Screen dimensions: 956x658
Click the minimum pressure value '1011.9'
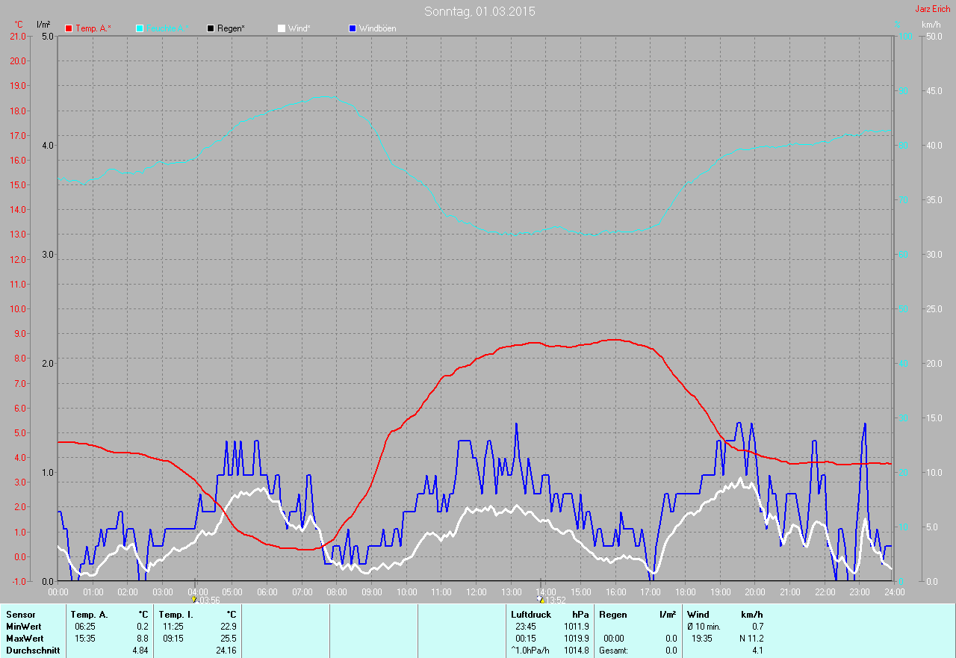(x=576, y=627)
